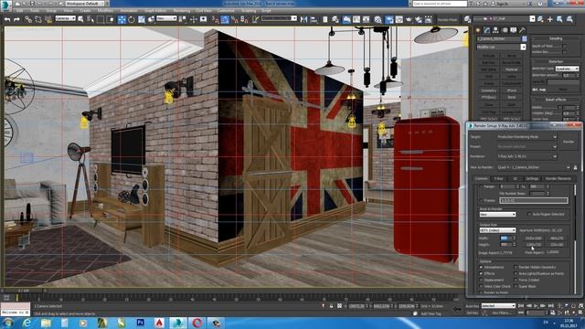Toggle the Angle Snap tool
This screenshot has height=329, width=585.
point(225,19)
